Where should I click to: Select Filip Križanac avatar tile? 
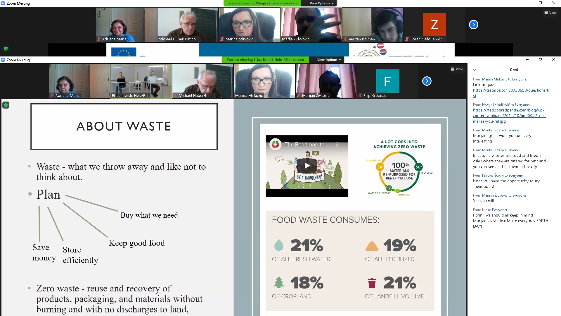387,81
